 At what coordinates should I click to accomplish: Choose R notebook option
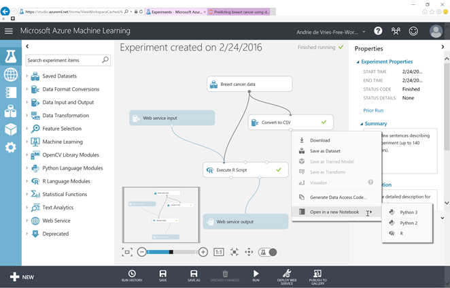pyautogui.click(x=407, y=234)
